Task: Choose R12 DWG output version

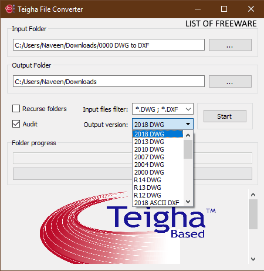Action: (x=158, y=195)
